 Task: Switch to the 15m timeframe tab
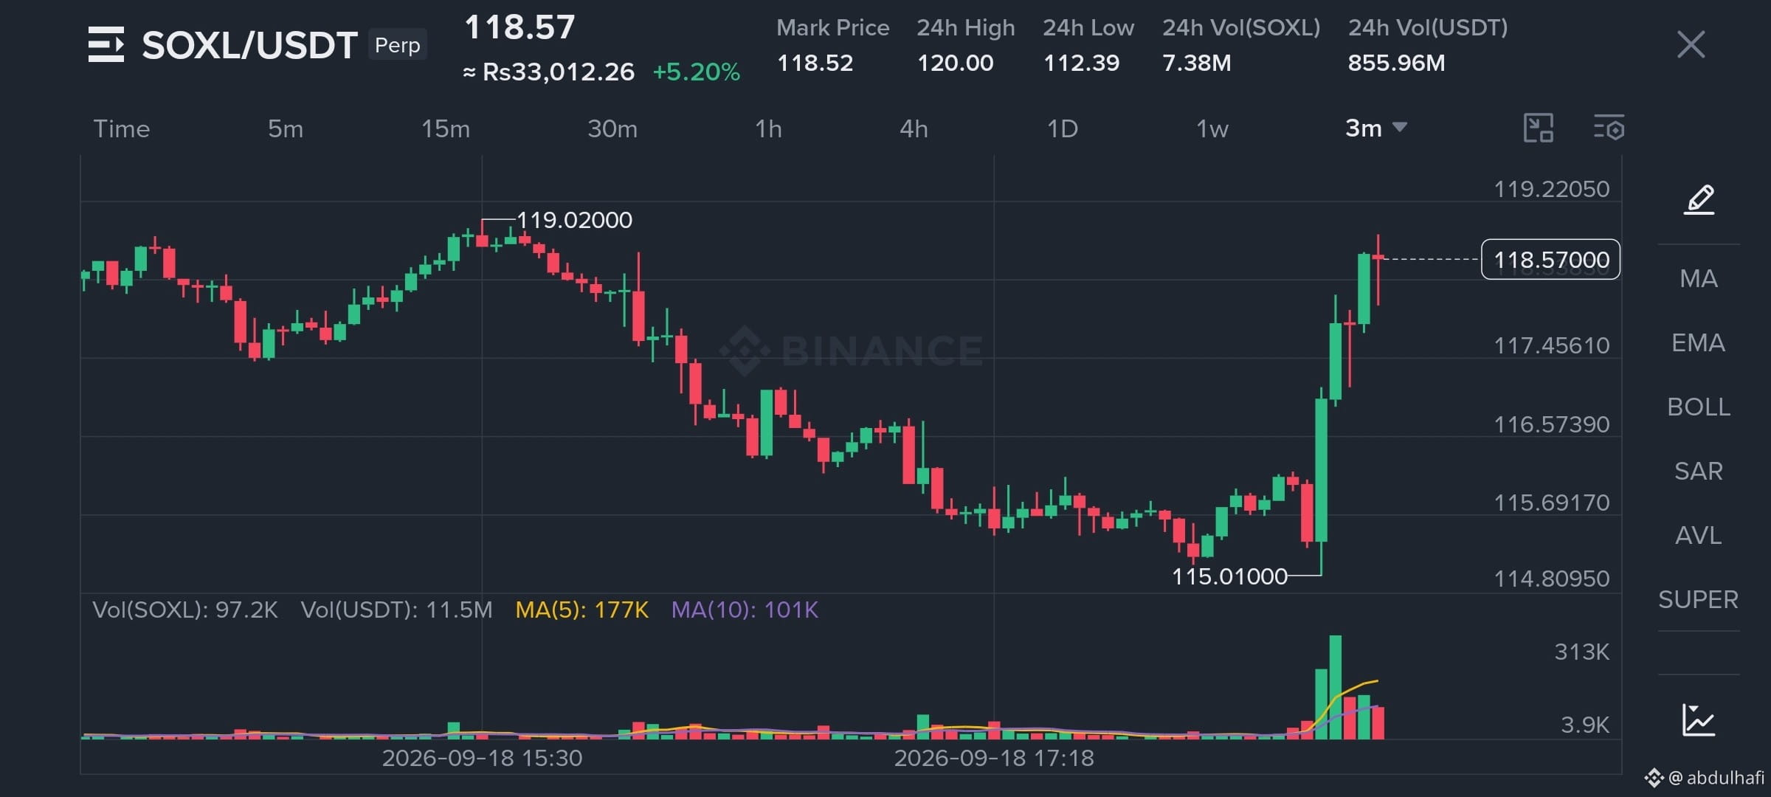(446, 129)
